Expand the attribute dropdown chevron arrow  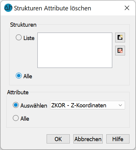click(x=120, y=105)
